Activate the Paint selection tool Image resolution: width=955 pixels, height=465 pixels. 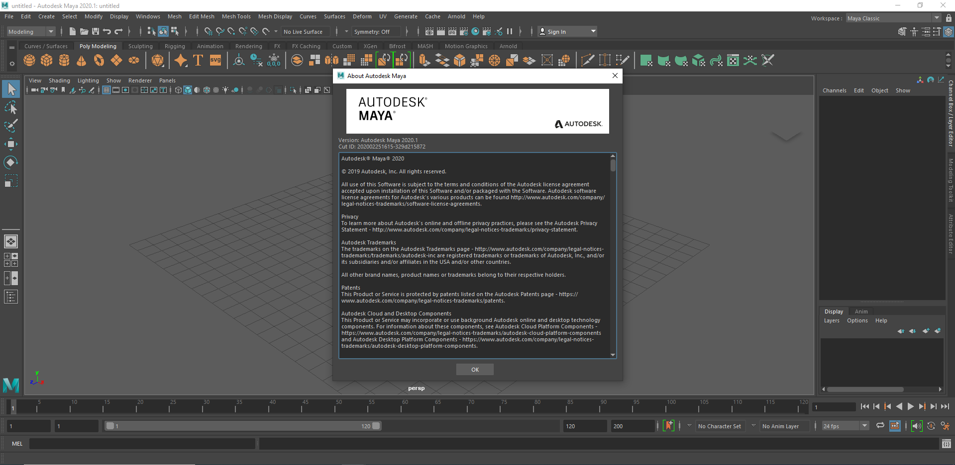pos(11,126)
